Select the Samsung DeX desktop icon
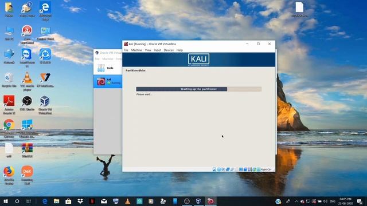 [x=27, y=176]
